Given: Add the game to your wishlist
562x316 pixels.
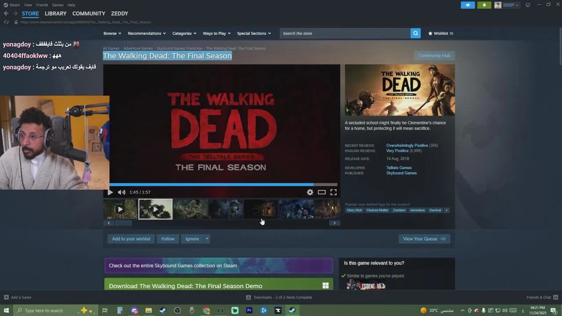Looking at the screenshot, I should pos(131,239).
